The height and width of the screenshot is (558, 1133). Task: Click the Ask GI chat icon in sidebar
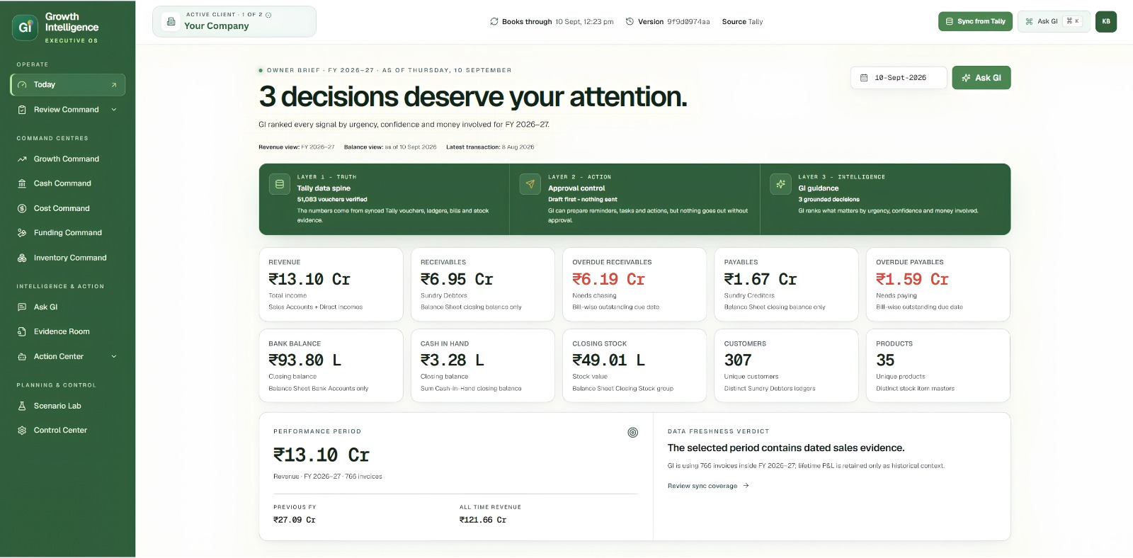click(x=22, y=307)
